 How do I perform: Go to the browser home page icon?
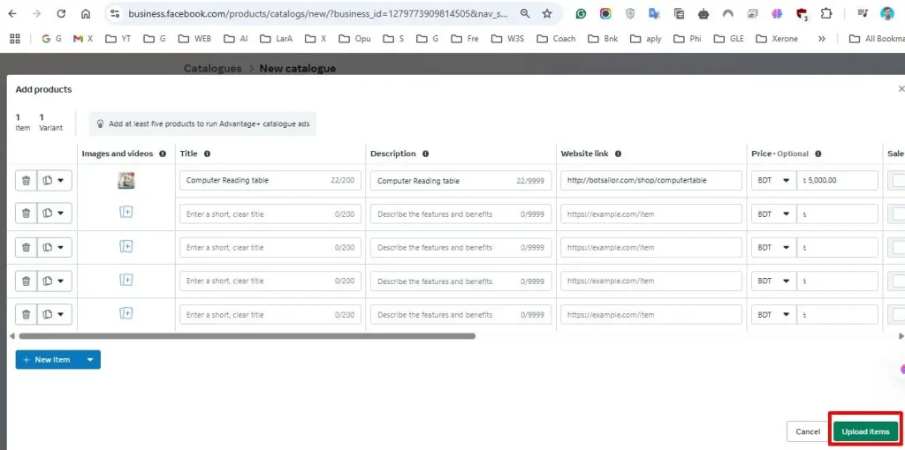click(86, 13)
